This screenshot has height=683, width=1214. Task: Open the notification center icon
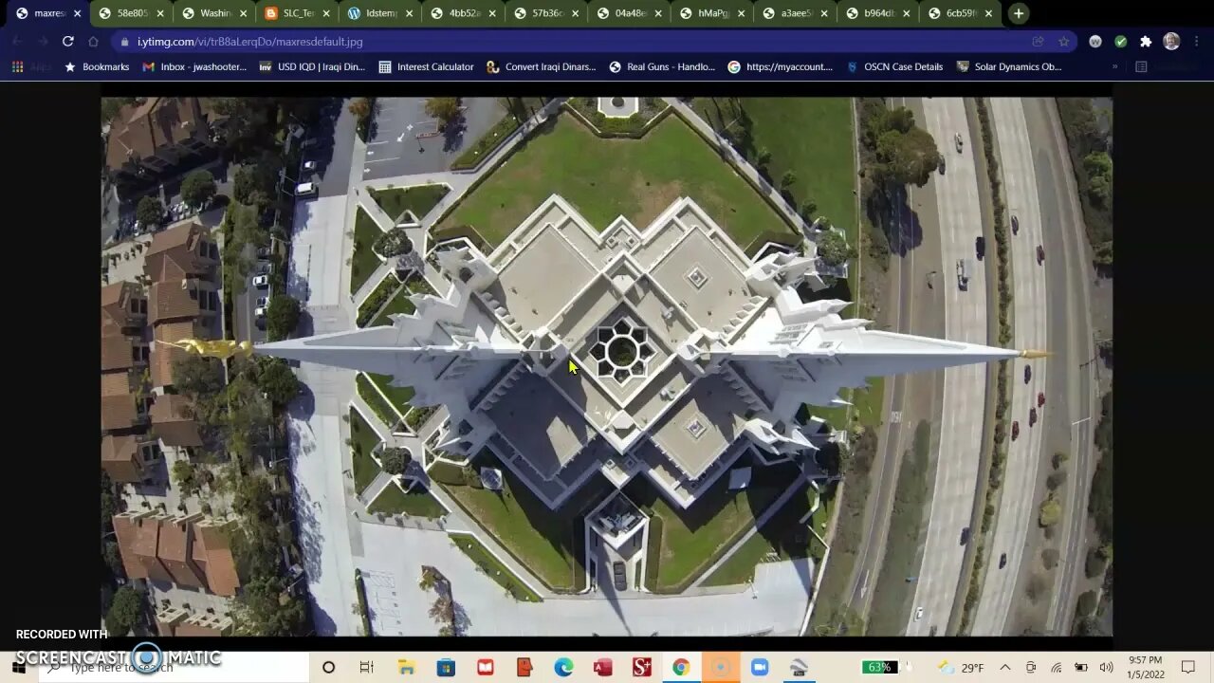1188,668
